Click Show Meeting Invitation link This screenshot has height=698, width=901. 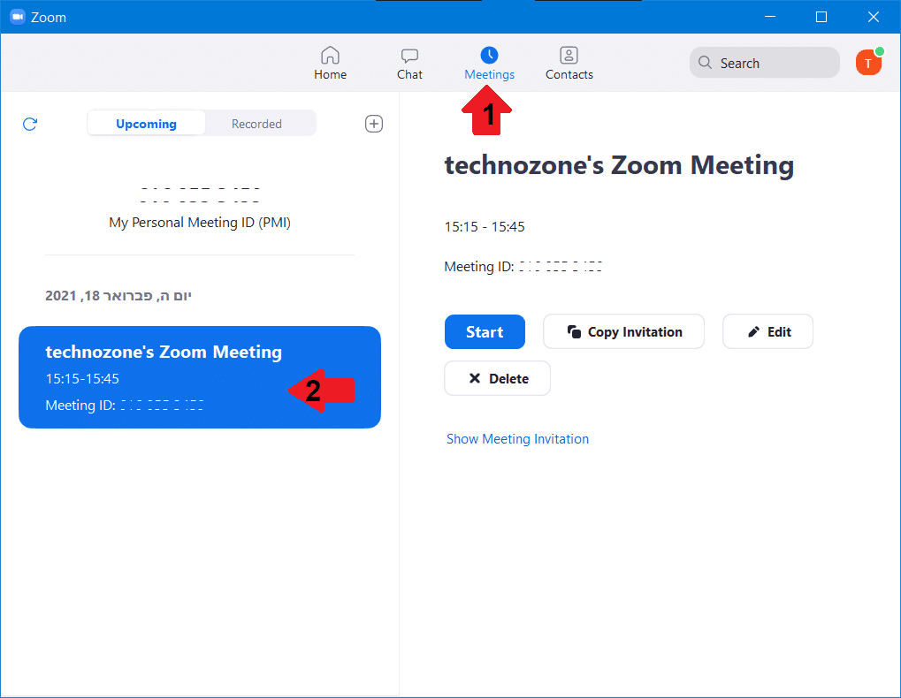click(x=518, y=439)
